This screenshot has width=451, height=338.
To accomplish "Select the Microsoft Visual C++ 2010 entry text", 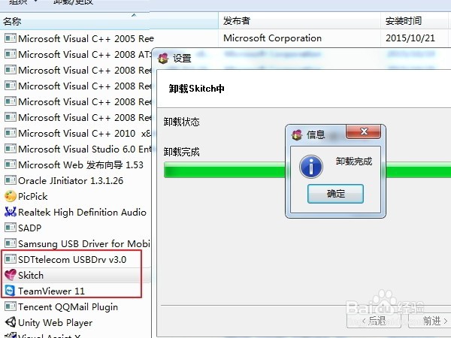I will 84,134.
